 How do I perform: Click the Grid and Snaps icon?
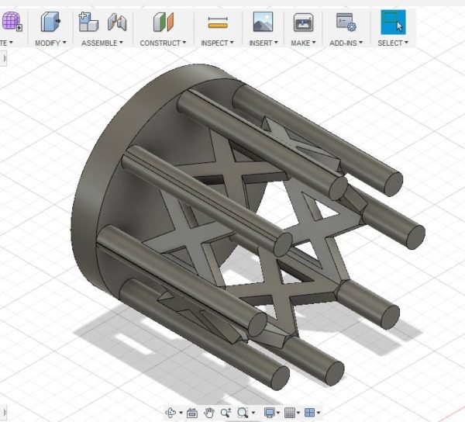(x=290, y=413)
